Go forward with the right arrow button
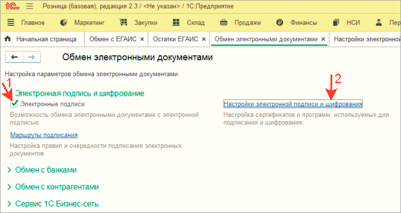Image resolution: width=401 pixels, height=213 pixels. (32, 57)
